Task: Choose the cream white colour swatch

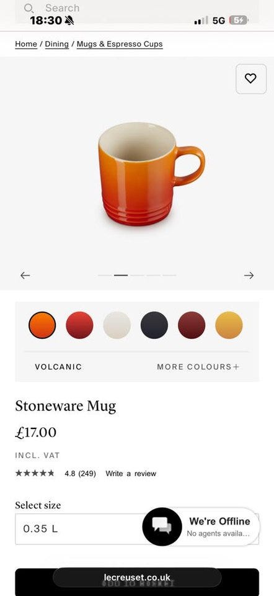Action: click(117, 325)
